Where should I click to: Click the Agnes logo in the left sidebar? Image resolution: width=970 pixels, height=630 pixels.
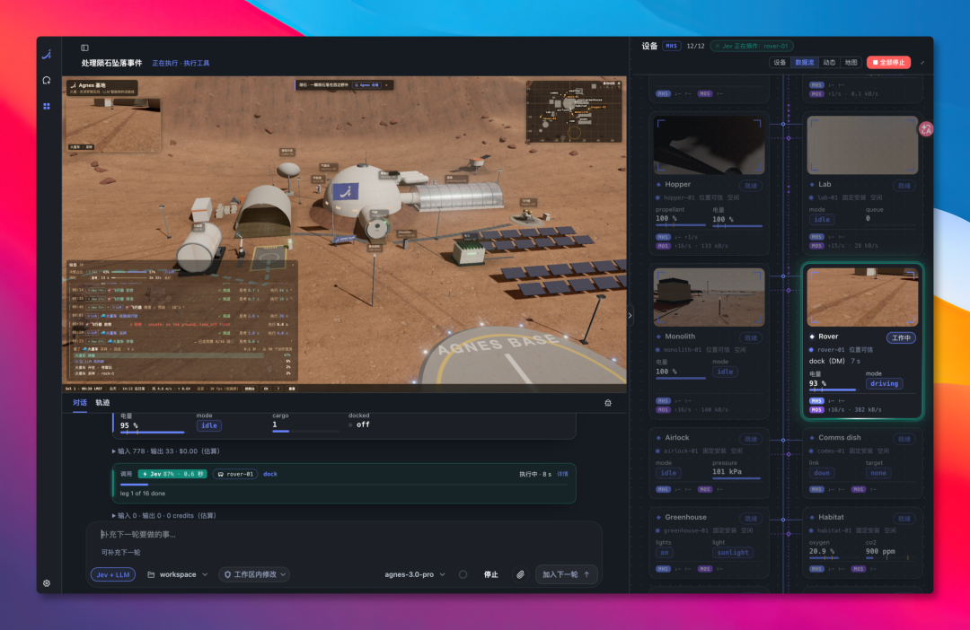click(x=47, y=55)
